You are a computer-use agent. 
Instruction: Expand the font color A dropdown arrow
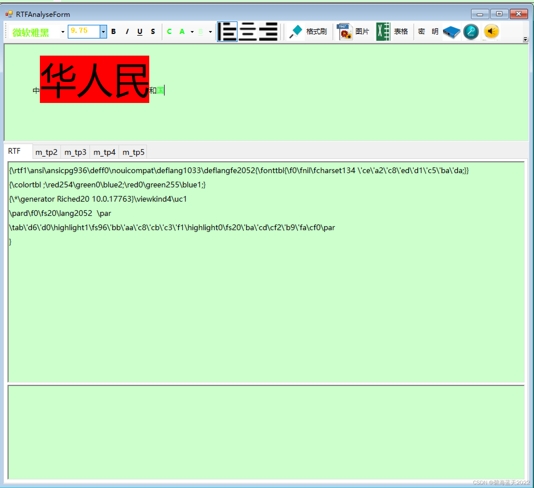click(192, 32)
